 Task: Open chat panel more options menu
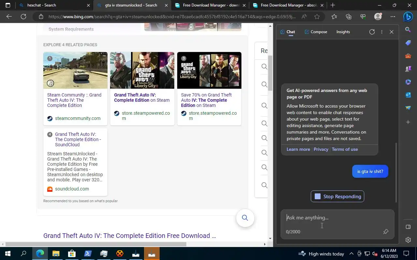click(382, 32)
